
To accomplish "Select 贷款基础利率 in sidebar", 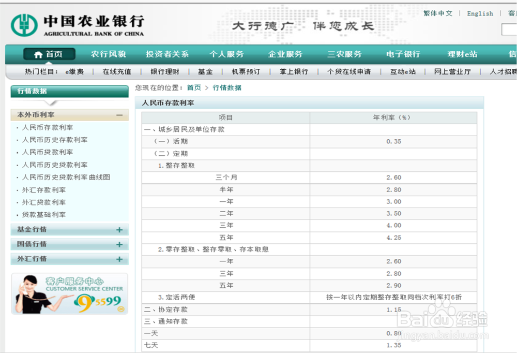I will [44, 215].
